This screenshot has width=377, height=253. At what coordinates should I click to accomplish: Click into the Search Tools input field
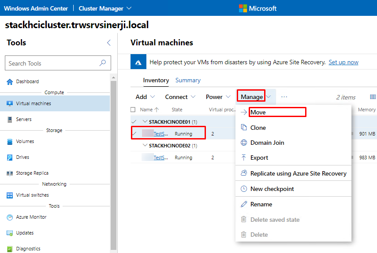pyautogui.click(x=58, y=63)
